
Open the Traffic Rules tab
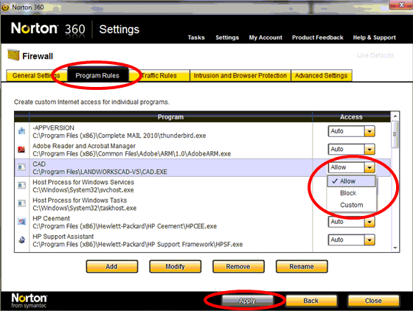coord(159,76)
